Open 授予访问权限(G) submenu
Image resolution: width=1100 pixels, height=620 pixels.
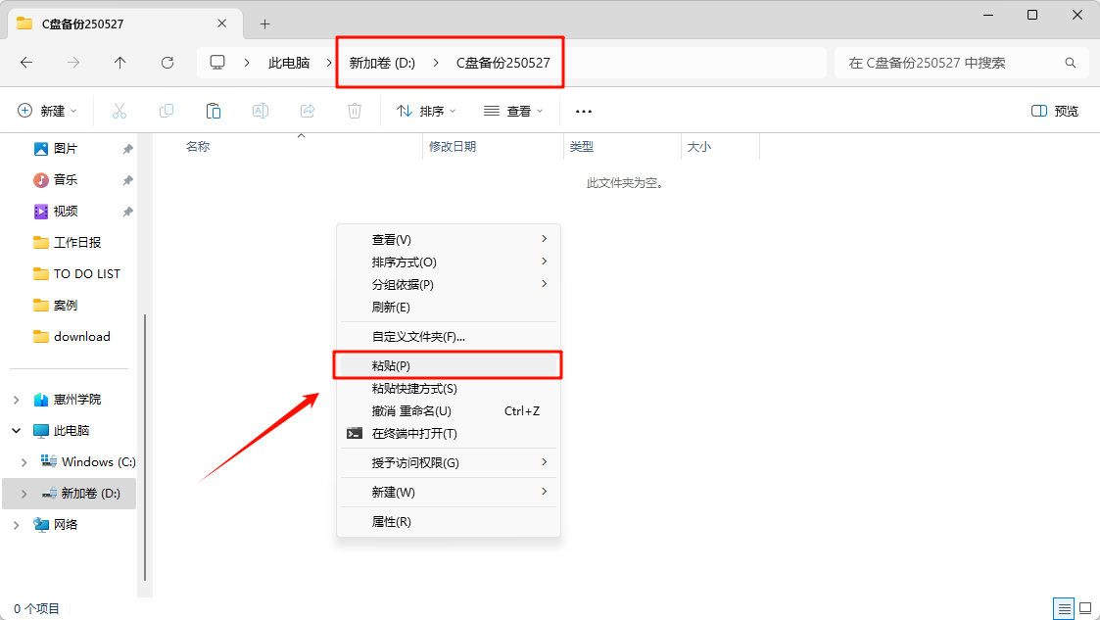tap(449, 462)
